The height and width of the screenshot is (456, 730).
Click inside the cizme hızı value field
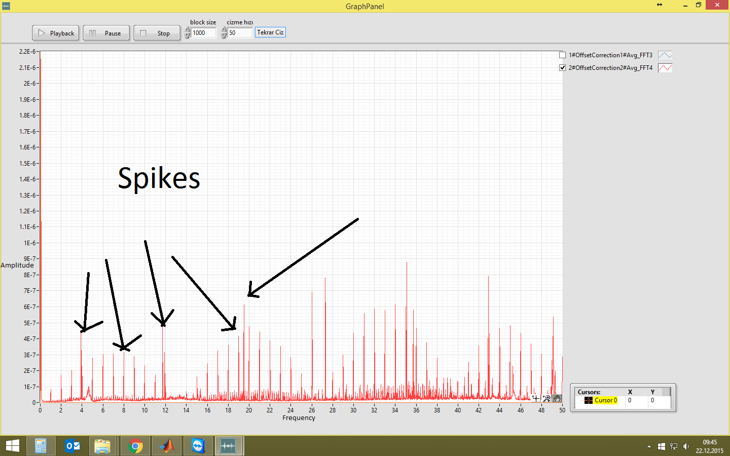[239, 32]
